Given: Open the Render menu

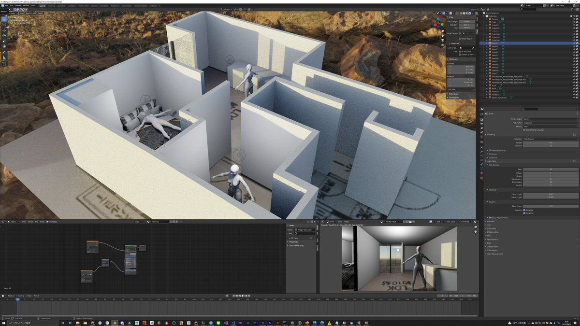Looking at the screenshot, I should pyautogui.click(x=18, y=5).
